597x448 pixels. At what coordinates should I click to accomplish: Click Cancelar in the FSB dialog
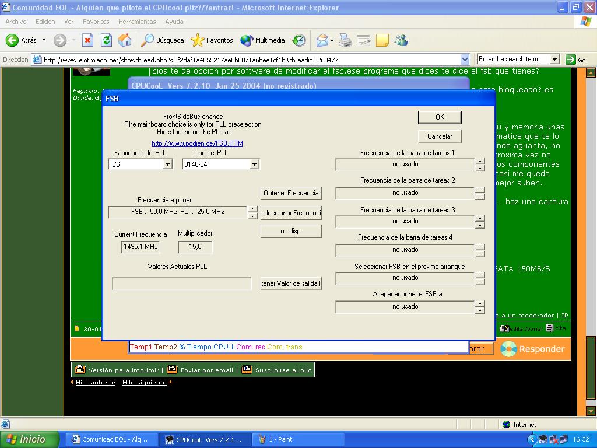pyautogui.click(x=440, y=136)
